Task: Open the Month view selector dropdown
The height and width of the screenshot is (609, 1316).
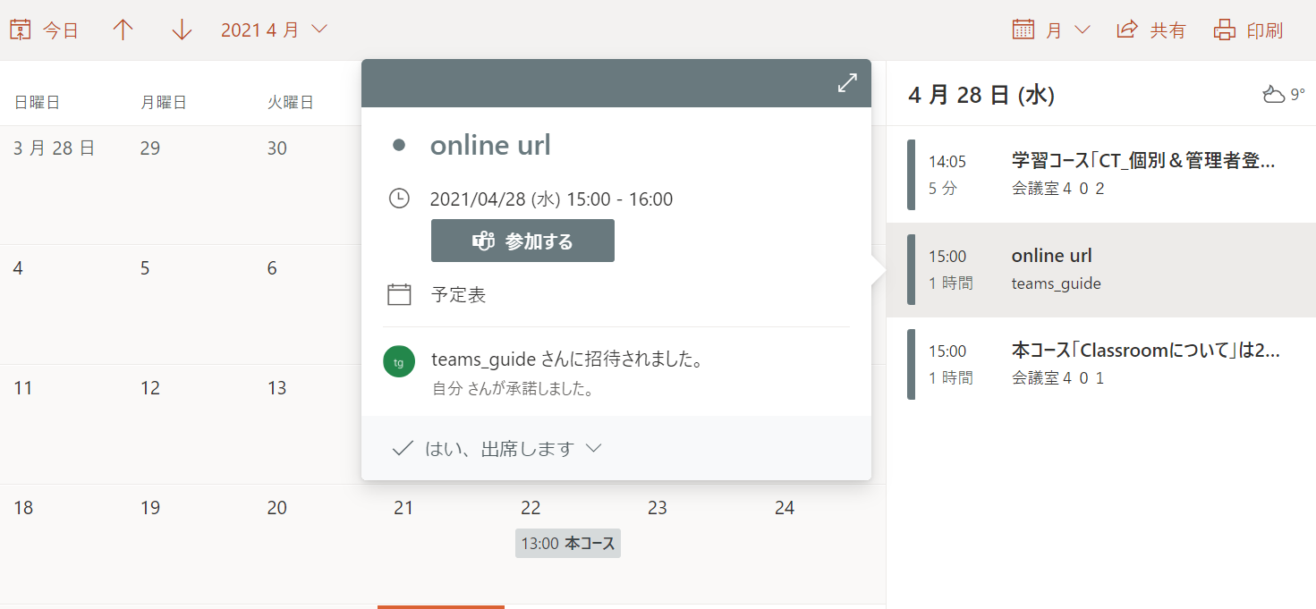Action: pos(1051,30)
